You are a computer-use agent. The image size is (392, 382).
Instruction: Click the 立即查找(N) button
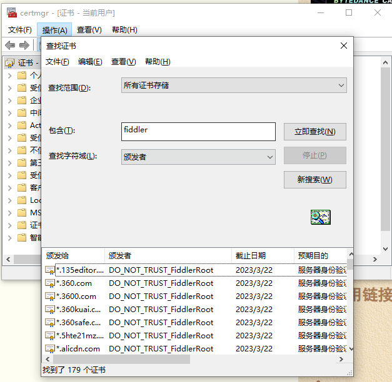pos(314,132)
